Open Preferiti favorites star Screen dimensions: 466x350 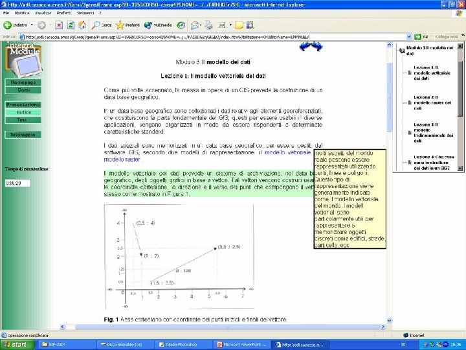coord(128,25)
